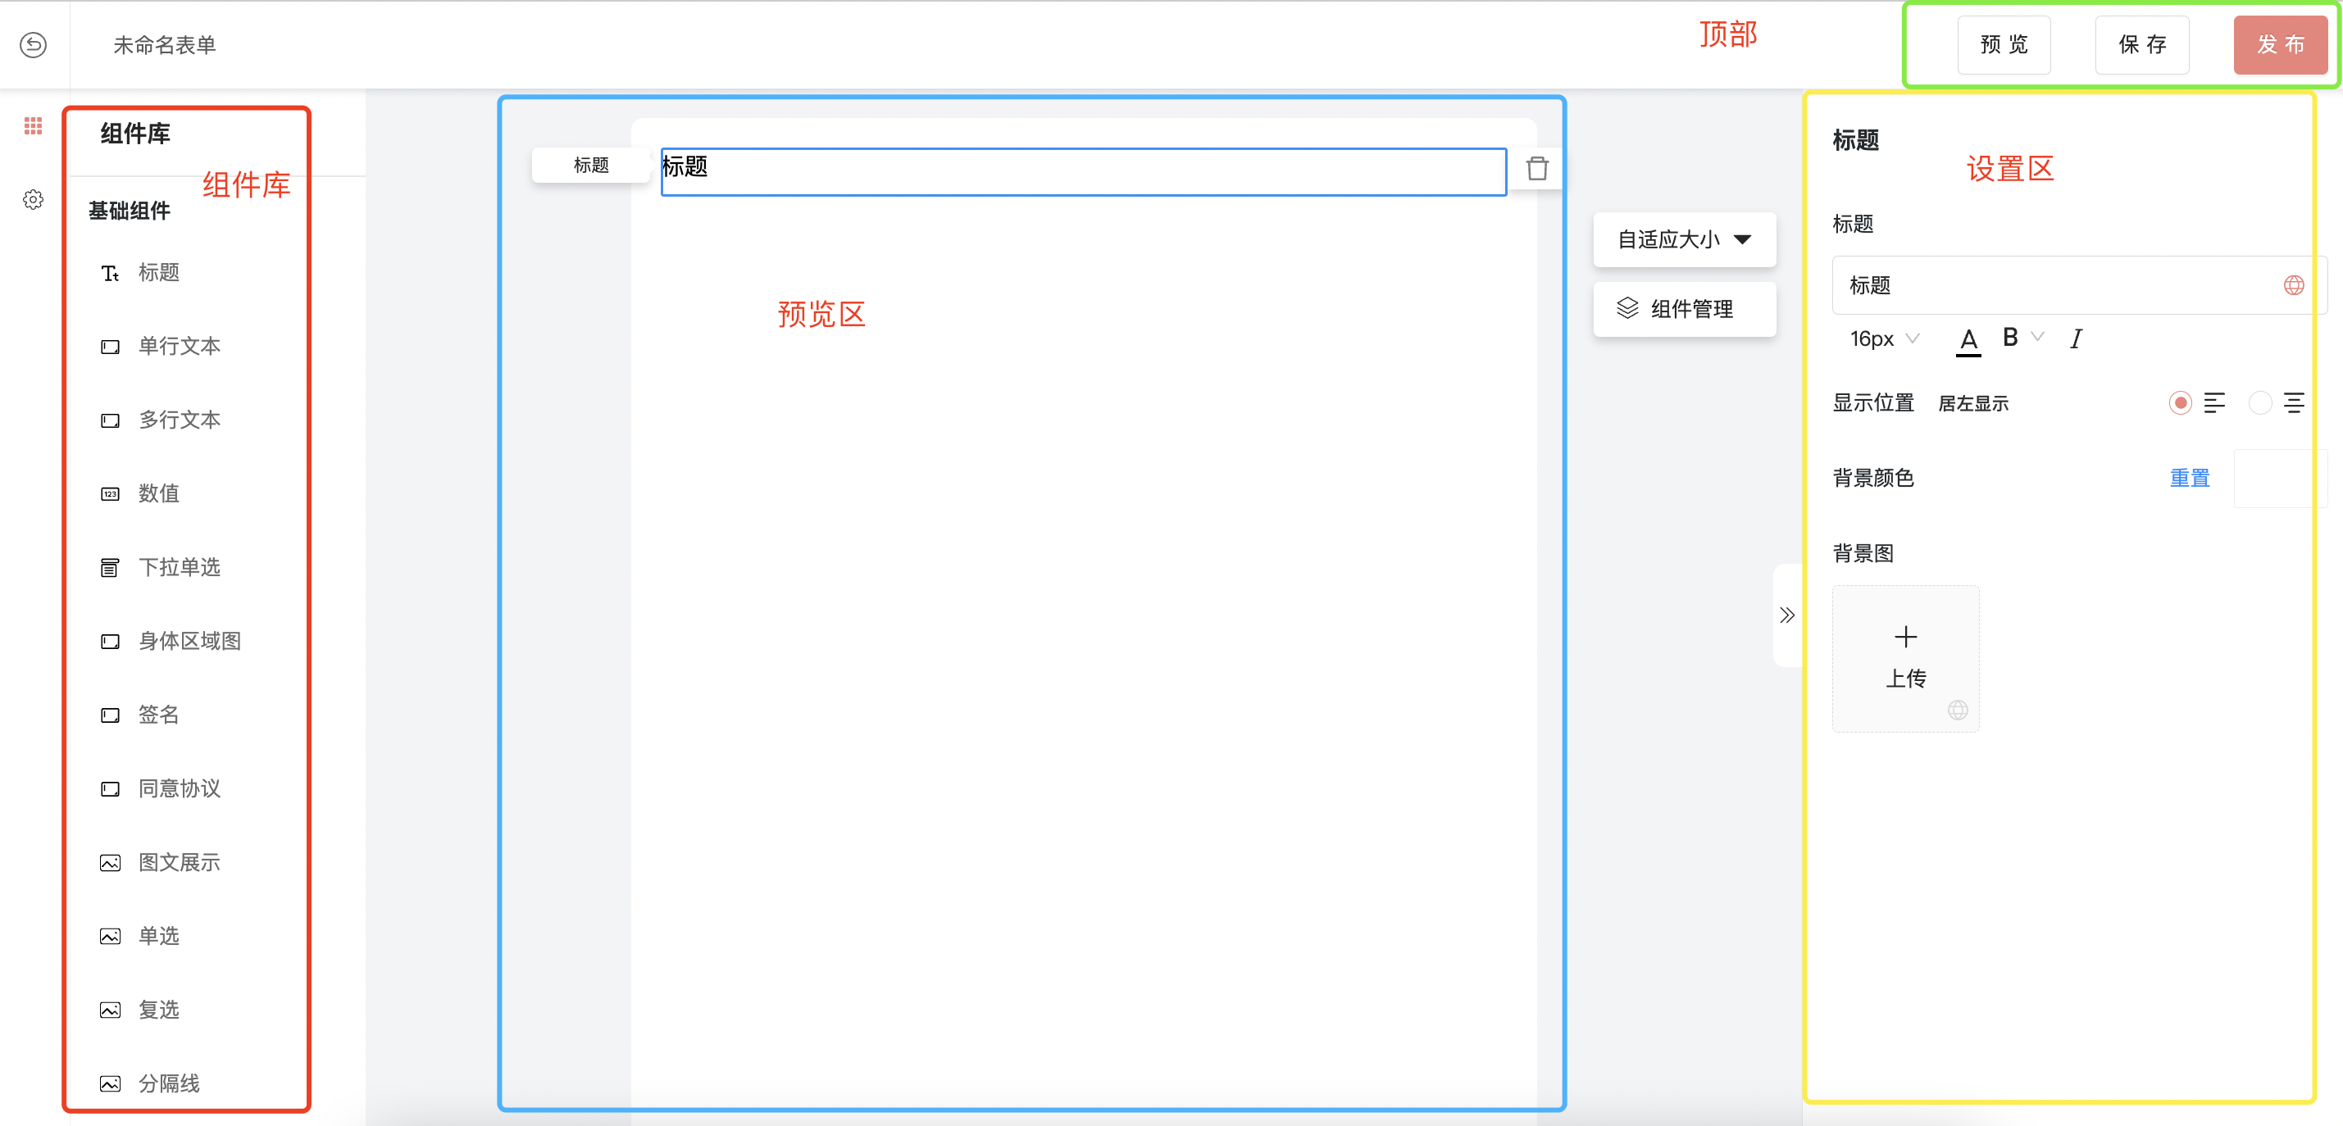Image resolution: width=2343 pixels, height=1126 pixels.
Task: Click the 基础组件 section heading
Action: tap(130, 211)
